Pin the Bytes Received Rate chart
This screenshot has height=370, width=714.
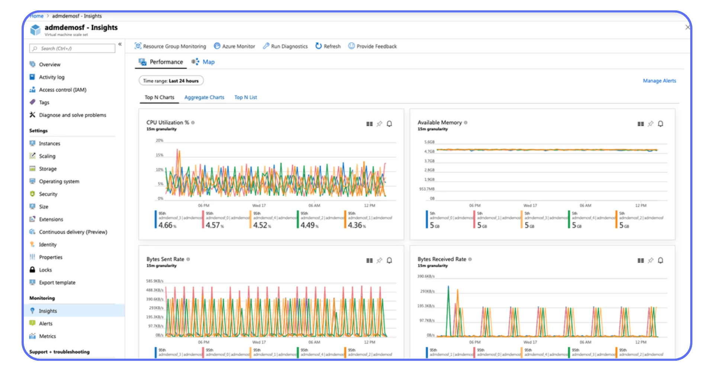pos(650,260)
